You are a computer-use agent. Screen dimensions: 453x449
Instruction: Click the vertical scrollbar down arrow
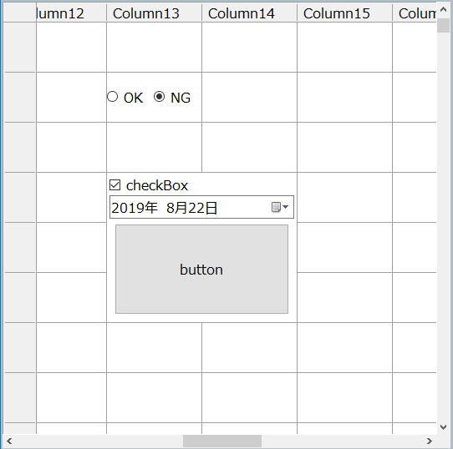(x=444, y=426)
